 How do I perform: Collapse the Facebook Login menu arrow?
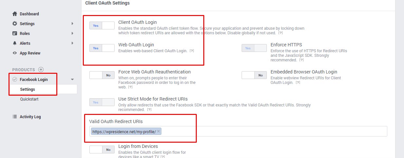click(x=72, y=79)
